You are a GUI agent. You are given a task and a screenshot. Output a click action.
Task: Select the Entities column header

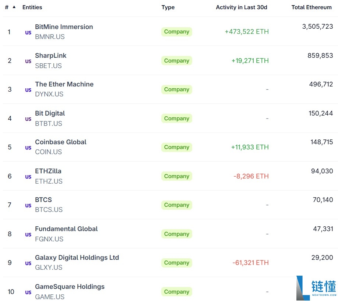tap(32, 7)
